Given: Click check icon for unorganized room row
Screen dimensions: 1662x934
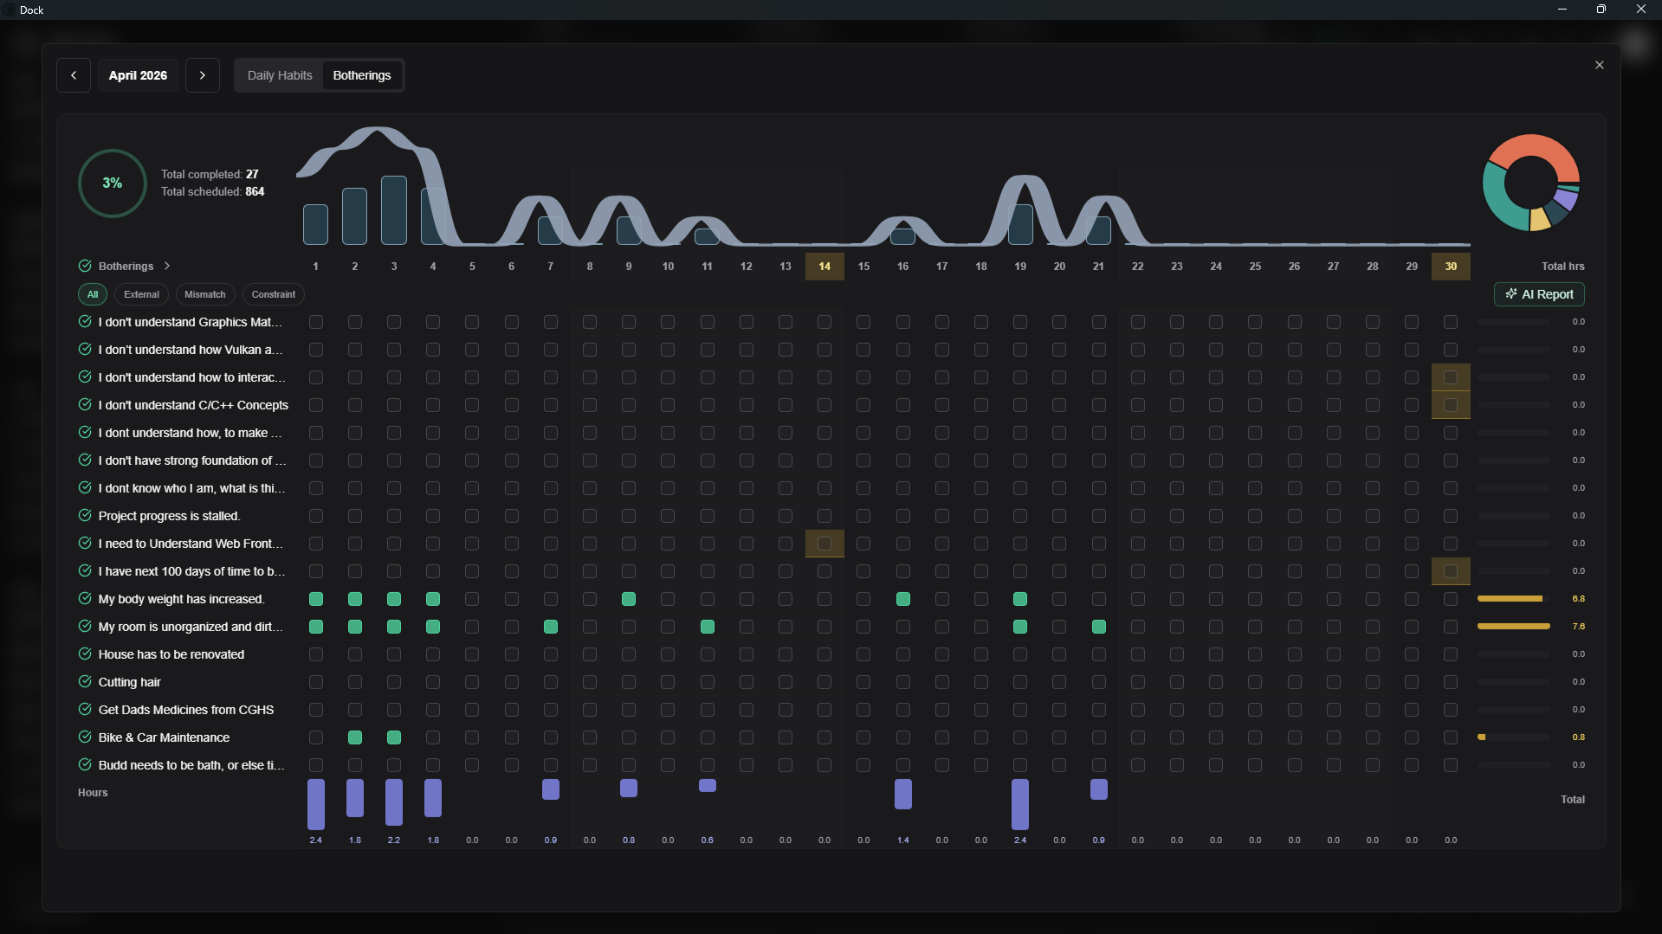Looking at the screenshot, I should tap(85, 626).
